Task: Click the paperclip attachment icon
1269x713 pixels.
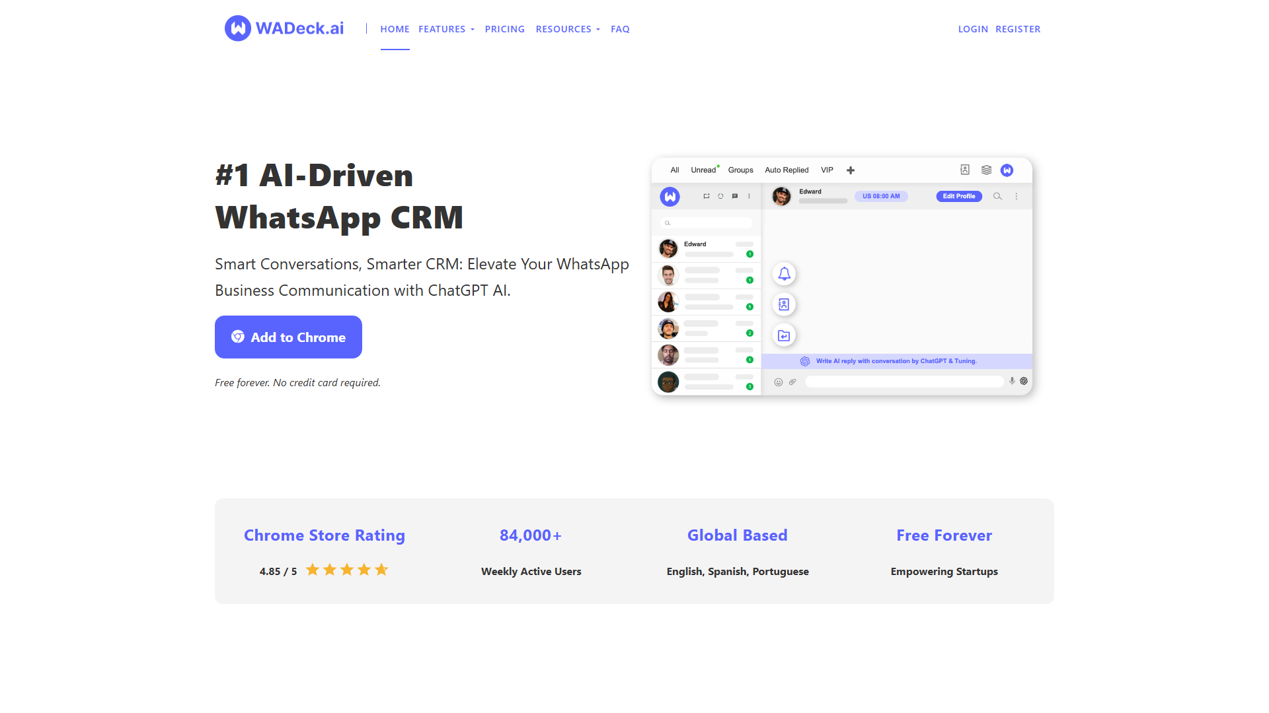Action: coord(792,382)
